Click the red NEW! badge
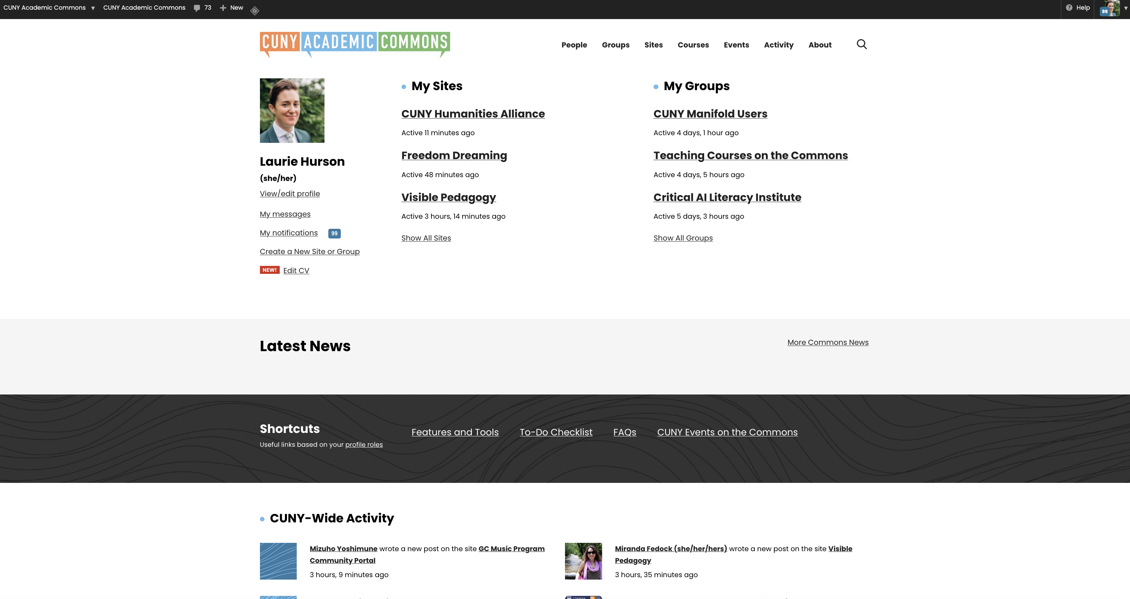1130x599 pixels. pos(269,270)
